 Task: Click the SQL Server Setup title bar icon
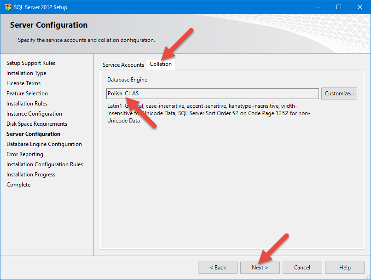(8, 7)
